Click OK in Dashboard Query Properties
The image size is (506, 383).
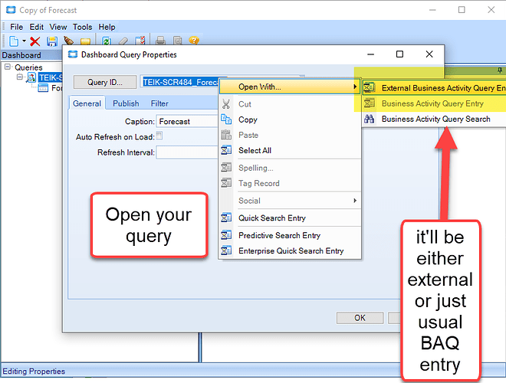(360, 318)
